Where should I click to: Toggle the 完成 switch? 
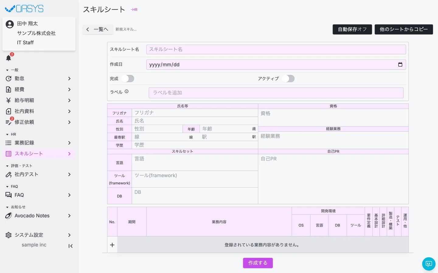[x=128, y=79]
